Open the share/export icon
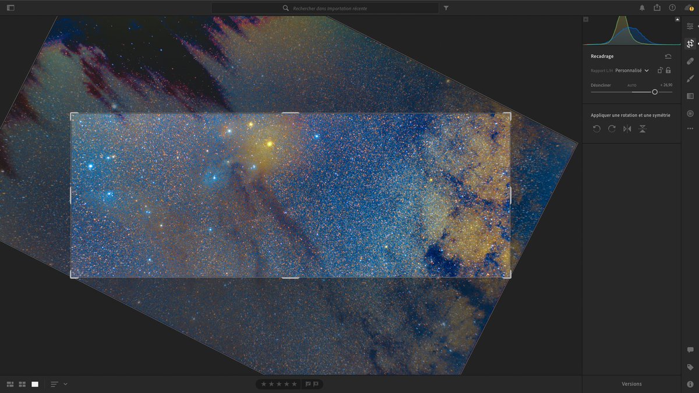The width and height of the screenshot is (699, 393). [x=657, y=8]
